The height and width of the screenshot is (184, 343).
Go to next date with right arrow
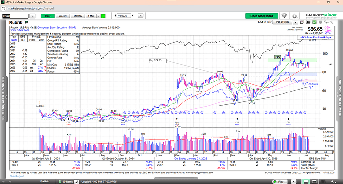point(133,16)
